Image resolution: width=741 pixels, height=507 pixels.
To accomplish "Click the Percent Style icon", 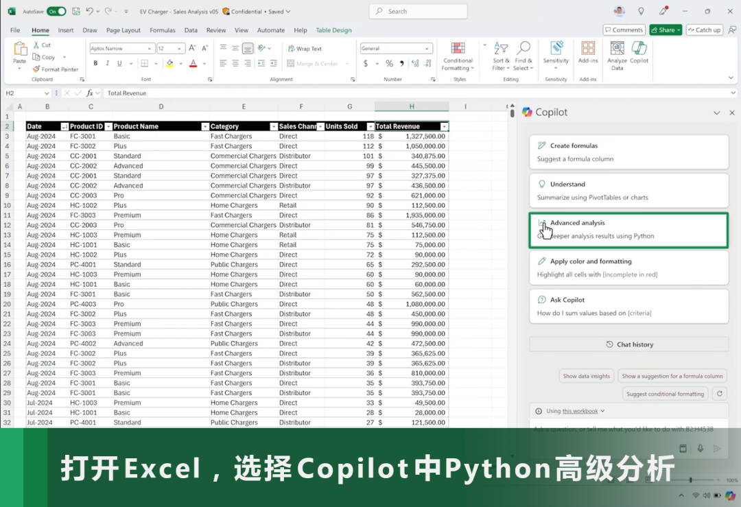I will coord(389,63).
